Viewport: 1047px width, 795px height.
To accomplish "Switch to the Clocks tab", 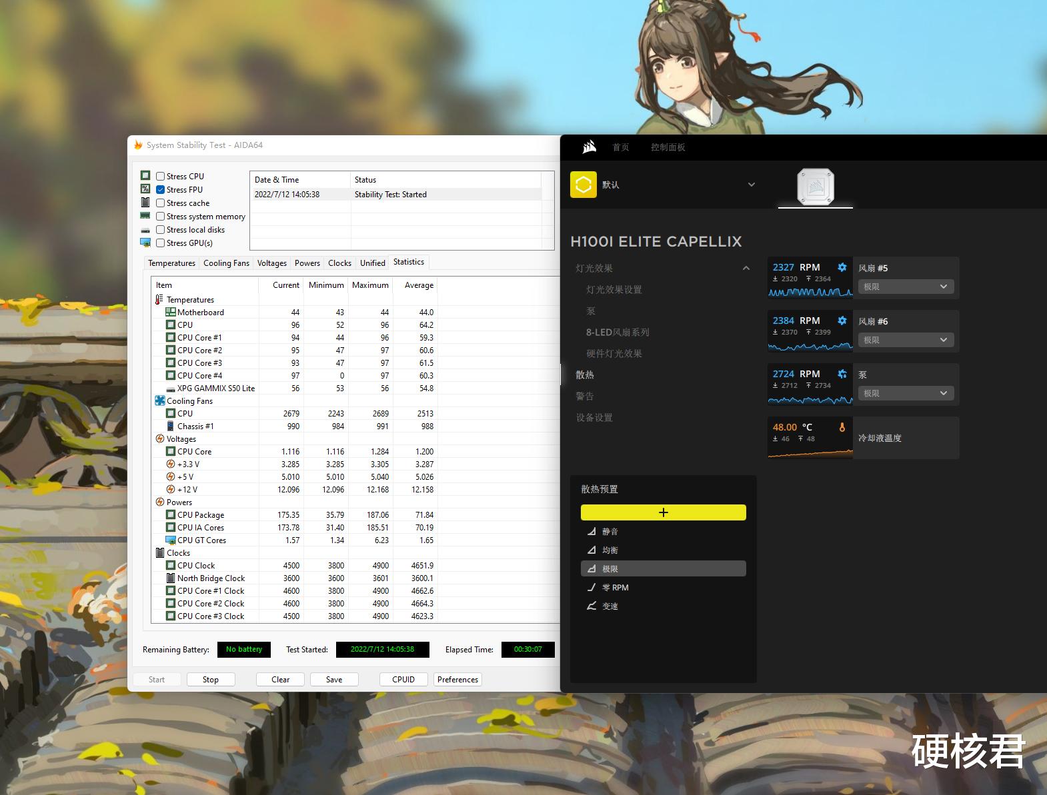I will [x=339, y=263].
